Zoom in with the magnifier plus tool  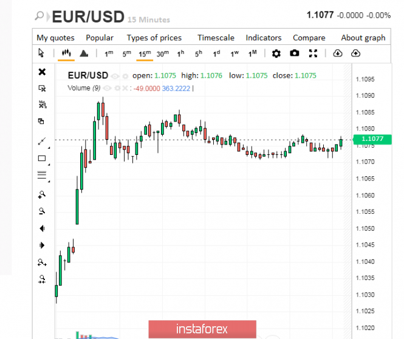(x=42, y=195)
